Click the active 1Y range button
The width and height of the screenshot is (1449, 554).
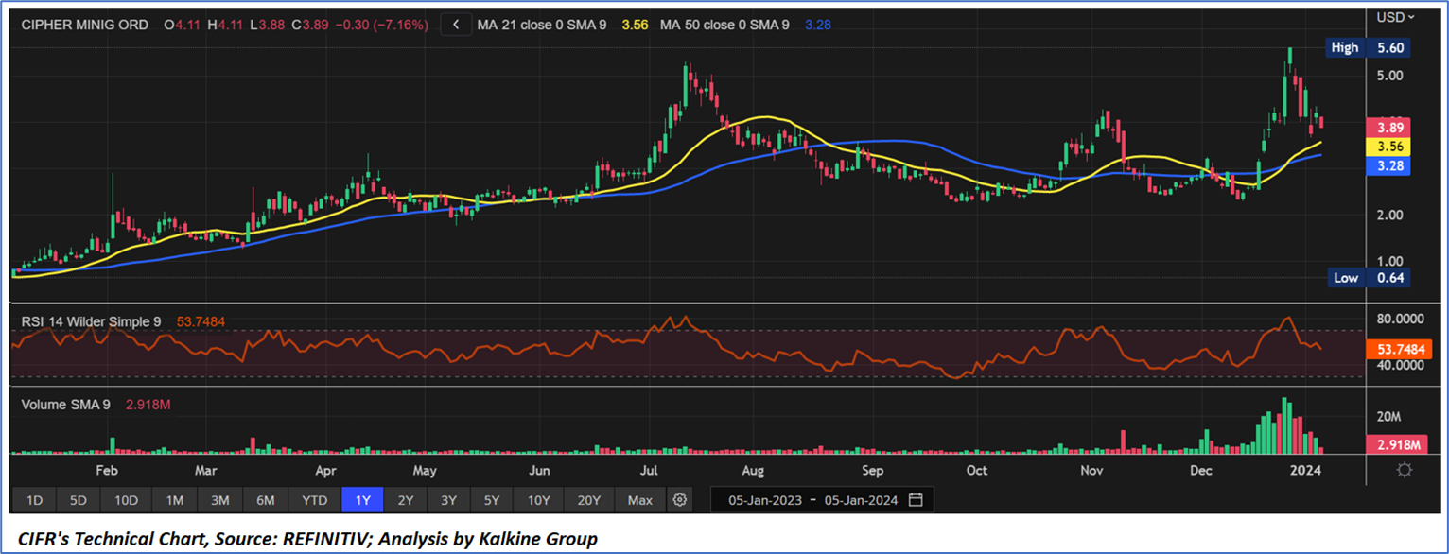361,499
